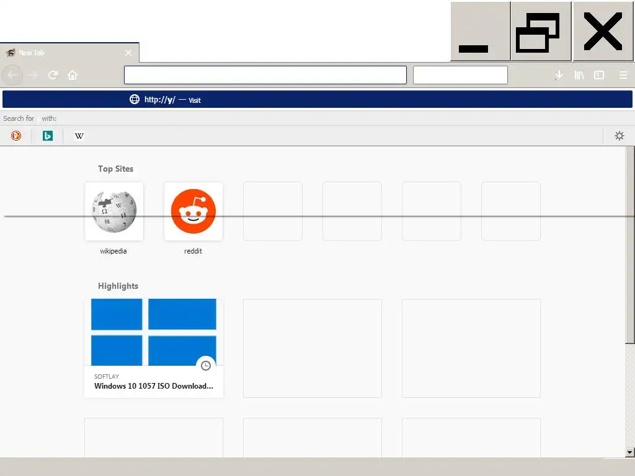The height and width of the screenshot is (476, 635).
Task: Open the hamburger application menu
Action: click(623, 75)
